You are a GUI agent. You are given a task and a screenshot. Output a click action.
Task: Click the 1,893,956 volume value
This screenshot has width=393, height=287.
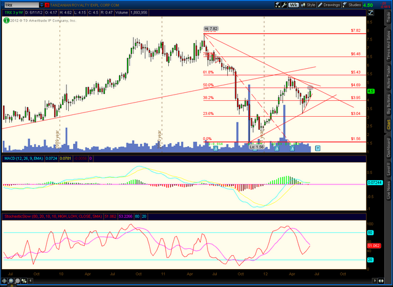click(139, 12)
